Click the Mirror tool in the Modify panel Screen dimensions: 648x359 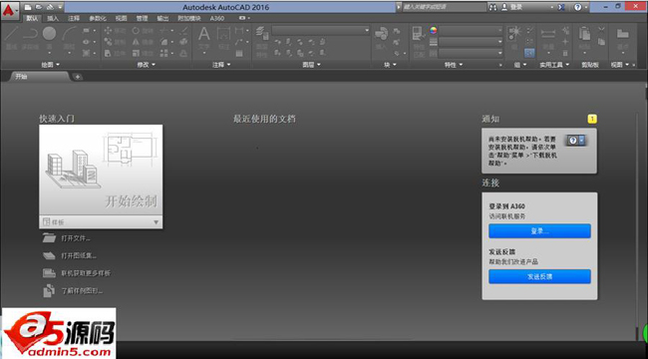[143, 42]
